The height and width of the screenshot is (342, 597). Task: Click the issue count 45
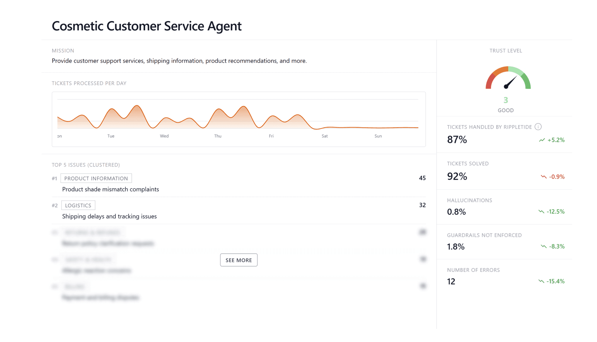tap(422, 178)
